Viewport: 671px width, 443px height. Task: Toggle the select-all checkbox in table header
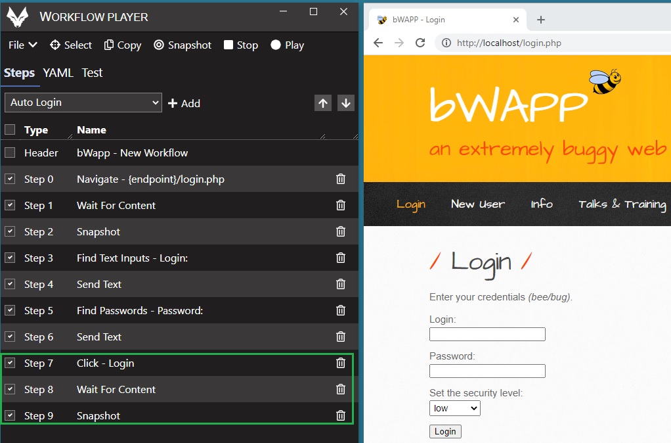(10, 129)
